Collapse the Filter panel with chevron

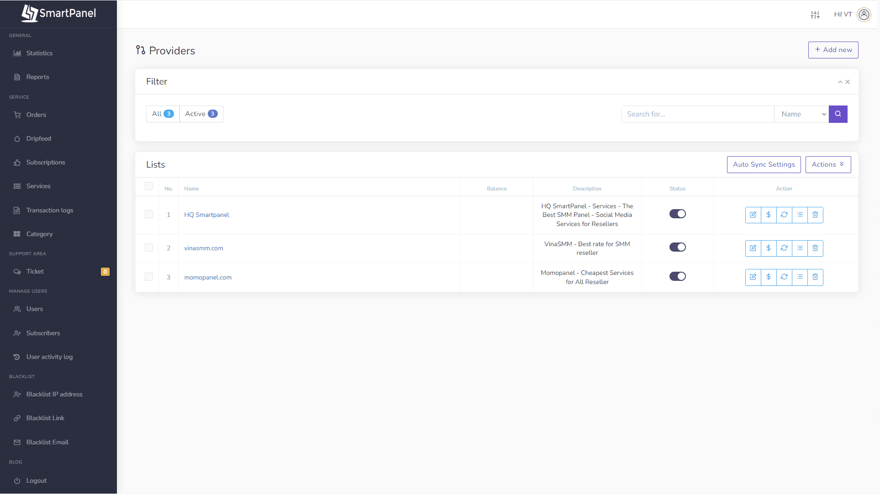click(x=840, y=82)
